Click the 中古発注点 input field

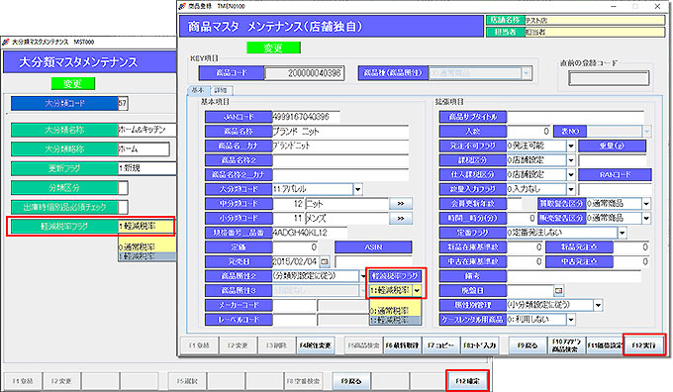point(631,261)
